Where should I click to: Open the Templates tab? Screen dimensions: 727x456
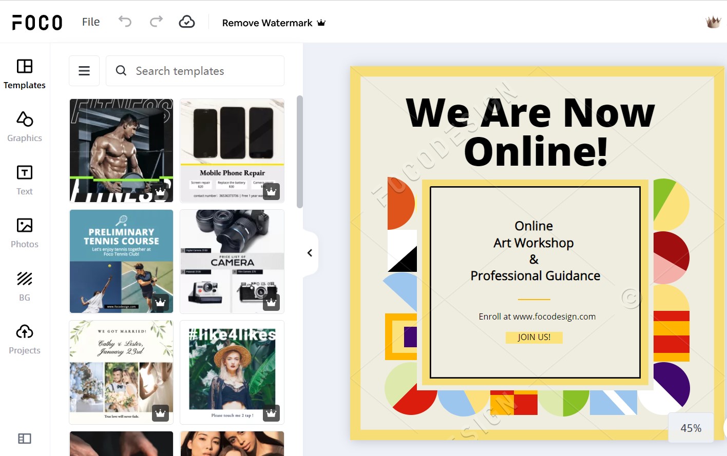(25, 74)
